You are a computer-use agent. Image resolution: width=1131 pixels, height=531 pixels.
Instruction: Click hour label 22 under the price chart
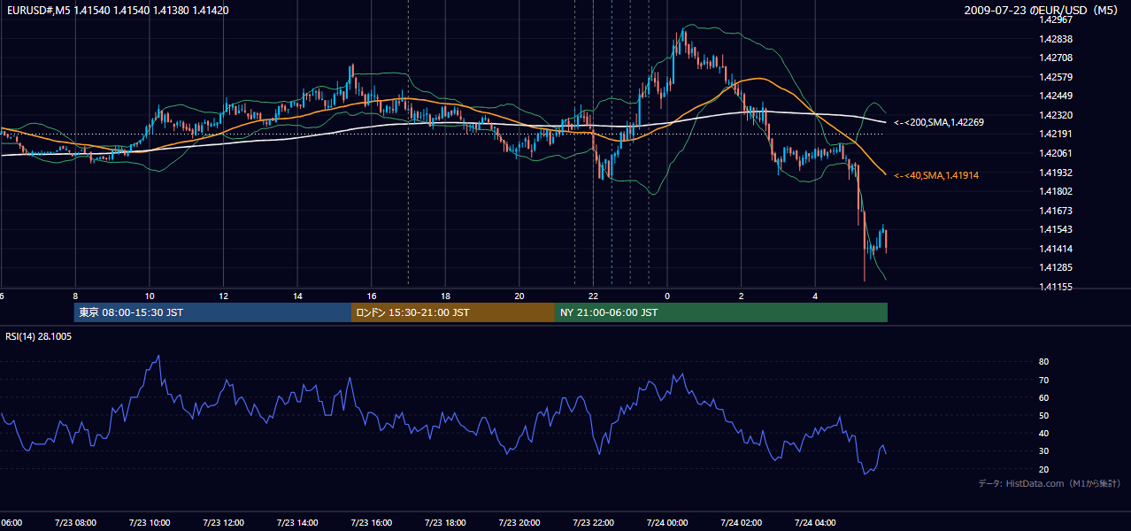click(594, 296)
